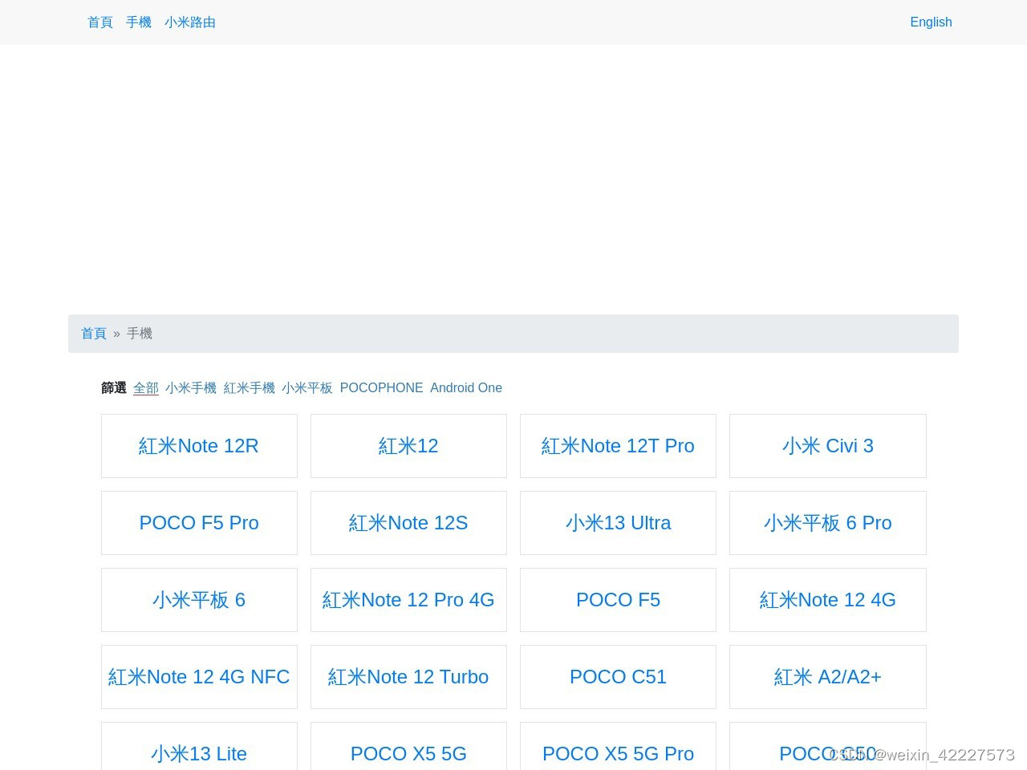
Task: Filter by Android One
Action: 466,388
